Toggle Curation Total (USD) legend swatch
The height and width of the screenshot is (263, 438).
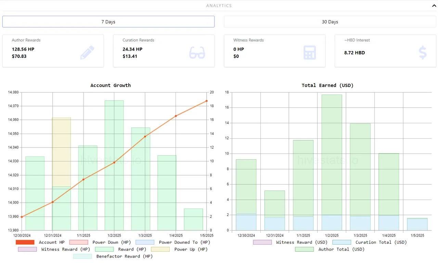pos(342,242)
